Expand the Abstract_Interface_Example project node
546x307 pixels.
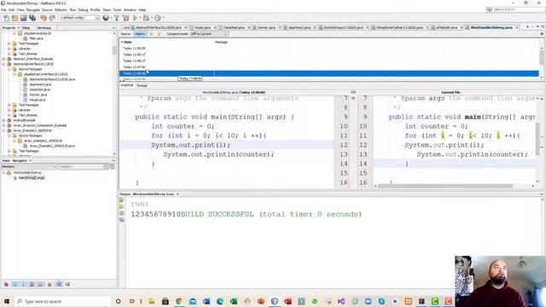(x=4, y=59)
